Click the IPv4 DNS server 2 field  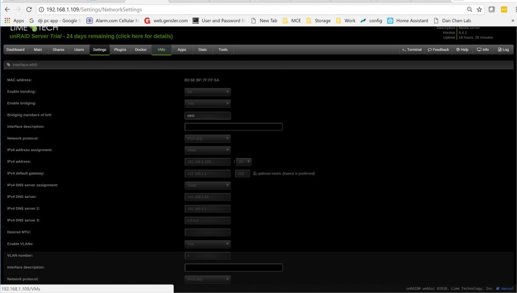[x=207, y=209]
